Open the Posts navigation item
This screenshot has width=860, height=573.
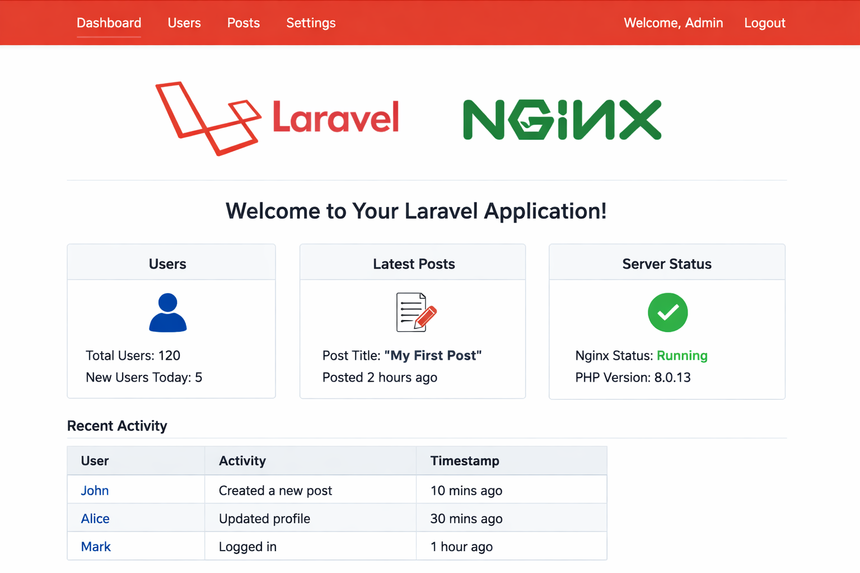coord(244,23)
